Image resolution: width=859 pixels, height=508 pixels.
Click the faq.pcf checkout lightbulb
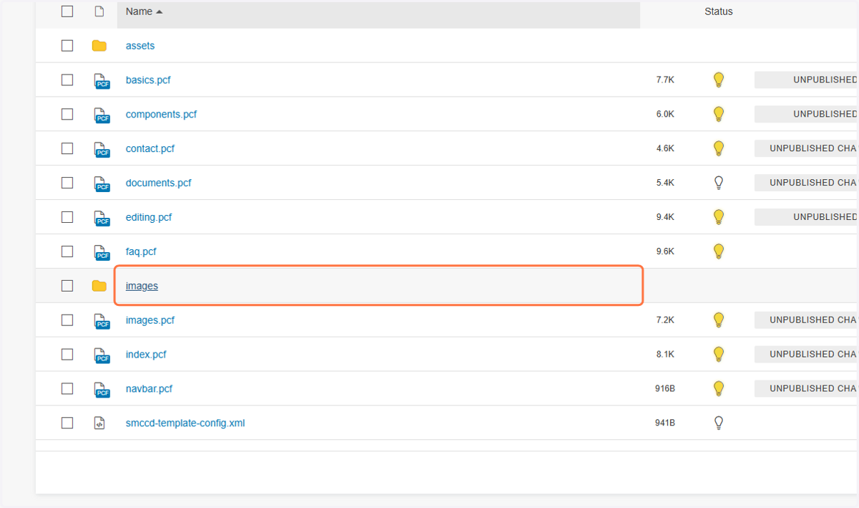click(x=719, y=251)
